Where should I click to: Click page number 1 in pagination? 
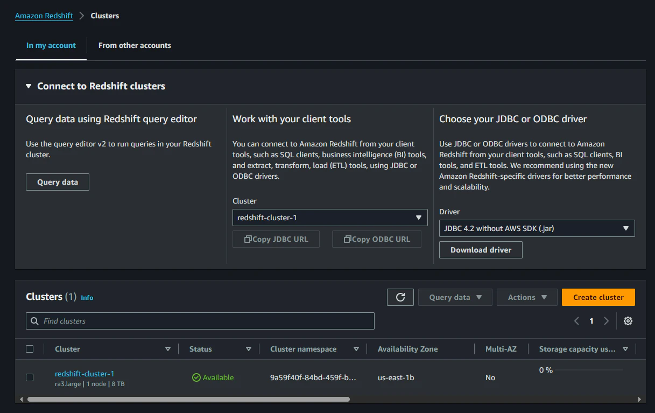[591, 321]
